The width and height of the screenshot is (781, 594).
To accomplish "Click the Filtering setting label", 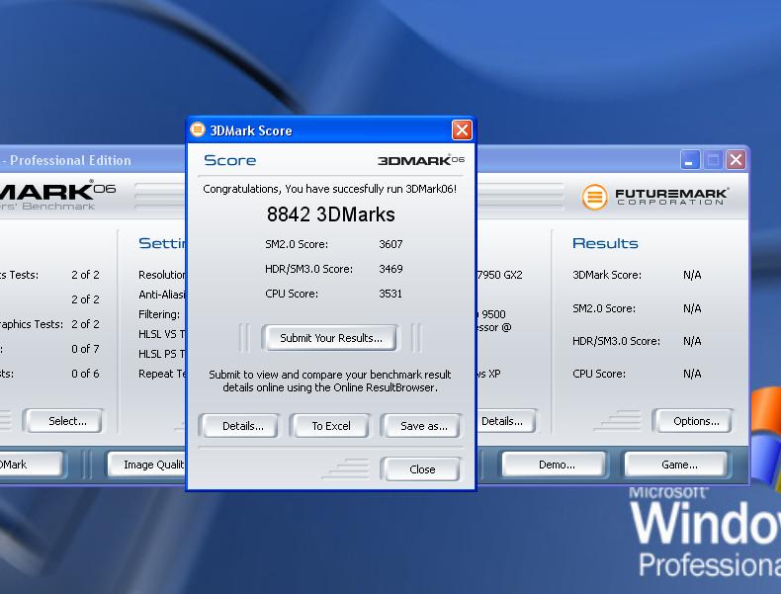I will (159, 314).
